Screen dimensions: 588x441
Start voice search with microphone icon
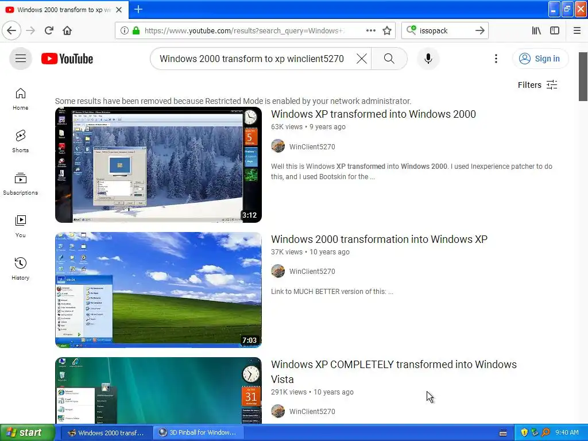point(428,59)
